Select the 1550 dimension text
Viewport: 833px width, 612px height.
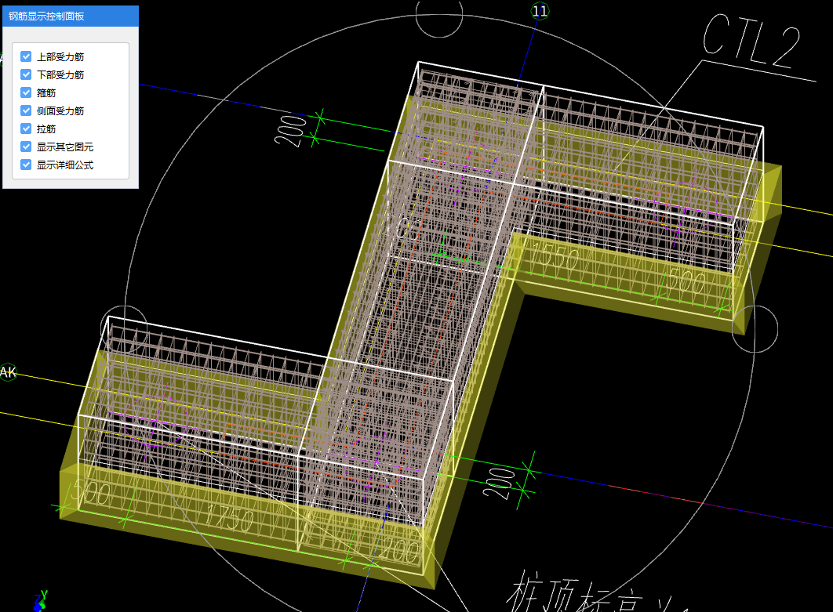[555, 255]
